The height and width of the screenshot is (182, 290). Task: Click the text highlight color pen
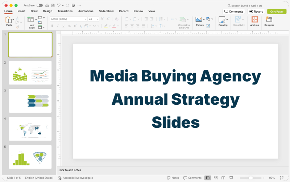coord(106,26)
